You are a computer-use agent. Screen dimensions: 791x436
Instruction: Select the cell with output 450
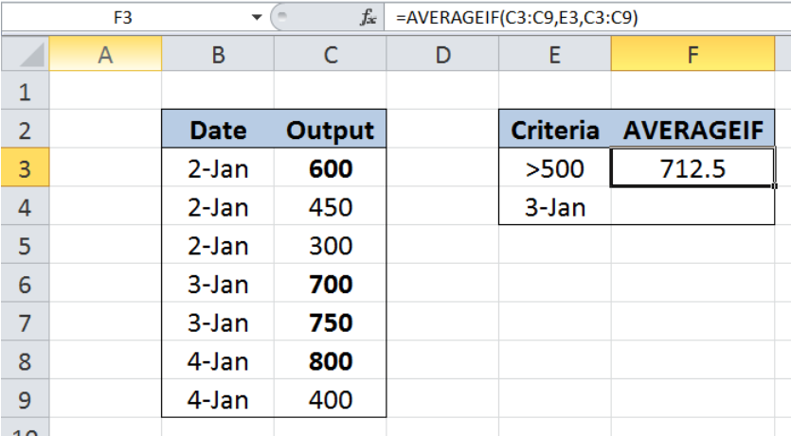click(330, 207)
